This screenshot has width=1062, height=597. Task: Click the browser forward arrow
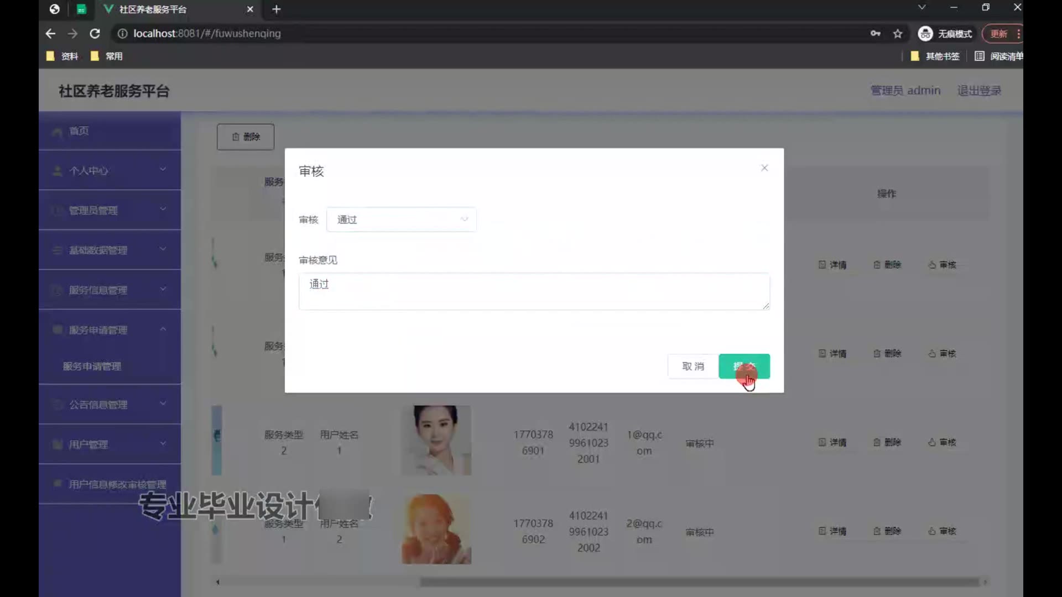(x=72, y=33)
